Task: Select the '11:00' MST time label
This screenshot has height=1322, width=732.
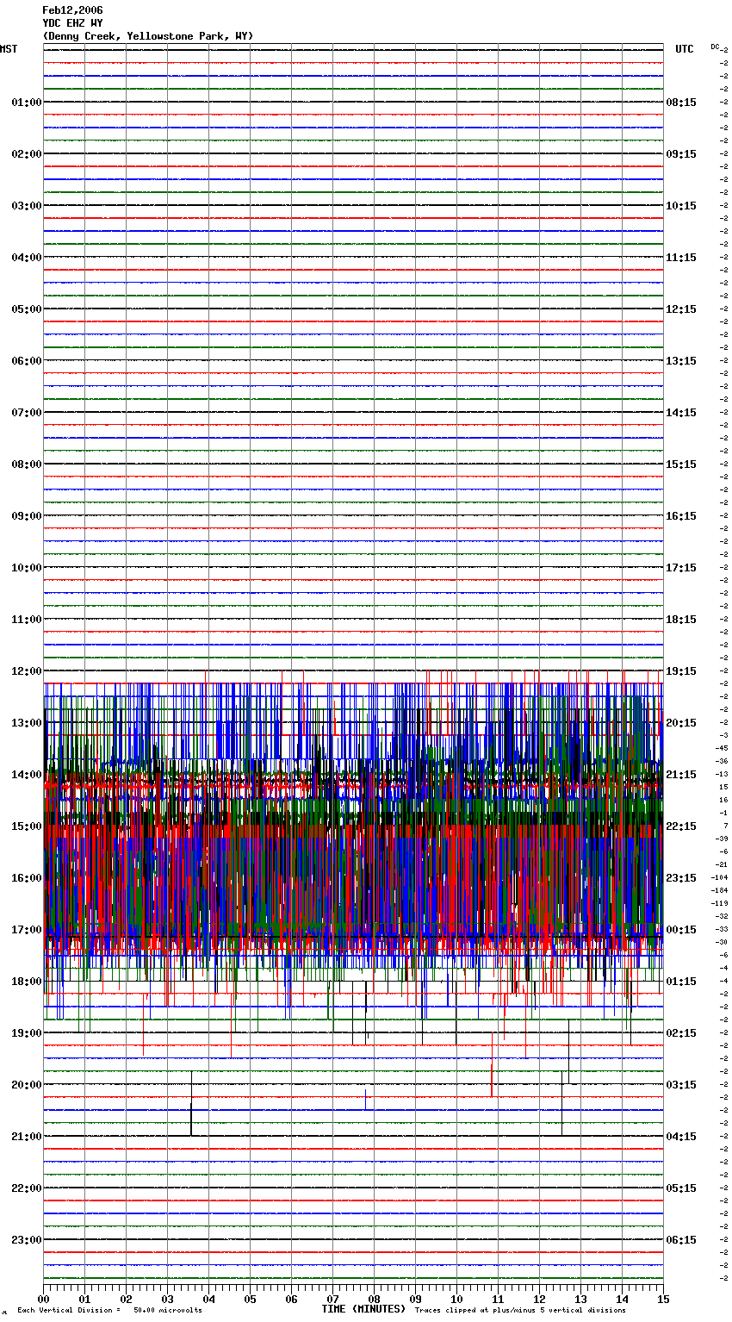Action: 26,620
